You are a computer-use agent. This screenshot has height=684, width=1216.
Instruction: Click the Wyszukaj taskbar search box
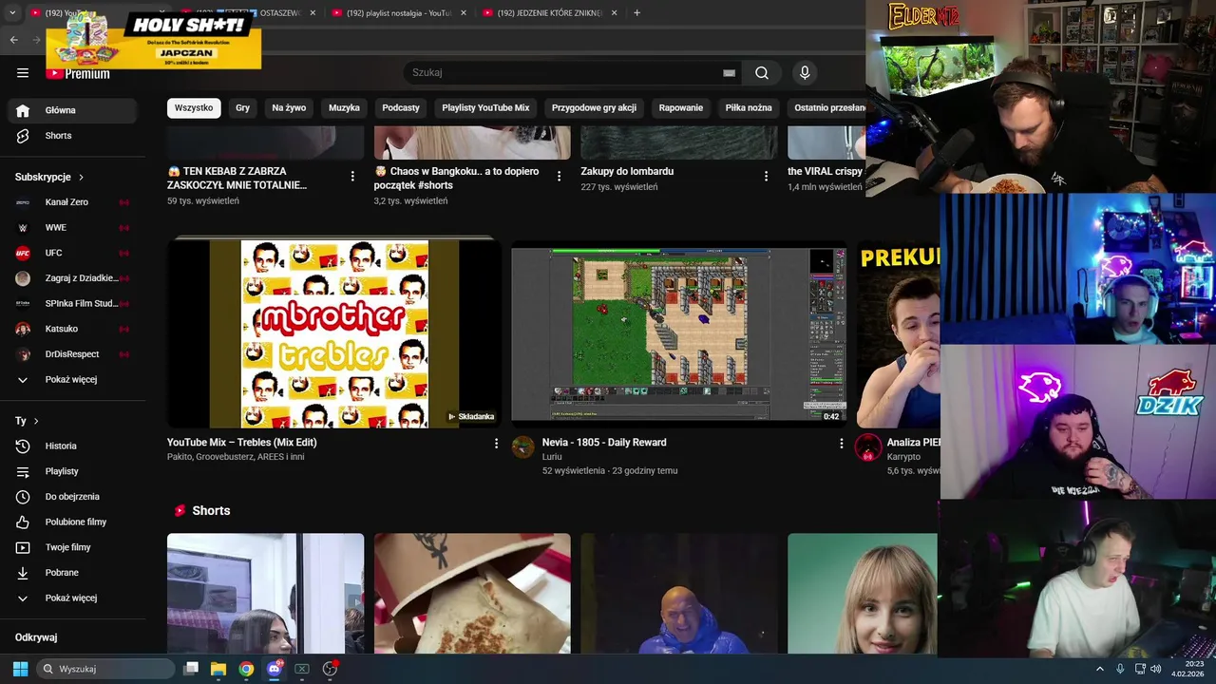pyautogui.click(x=104, y=669)
